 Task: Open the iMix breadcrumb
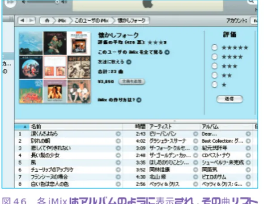tap(62, 21)
